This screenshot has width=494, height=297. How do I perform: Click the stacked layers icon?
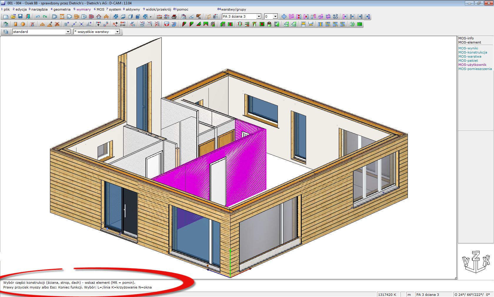6,32
